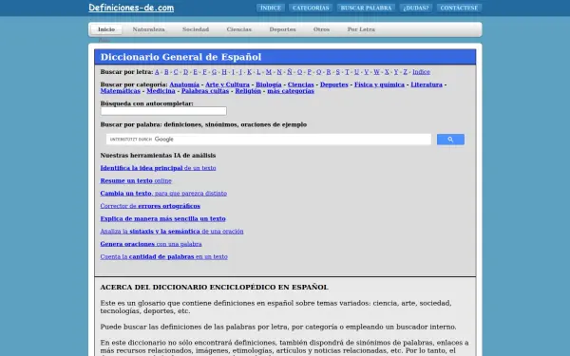
Task: Browse words starting with letter C
Action: [x=176, y=72]
